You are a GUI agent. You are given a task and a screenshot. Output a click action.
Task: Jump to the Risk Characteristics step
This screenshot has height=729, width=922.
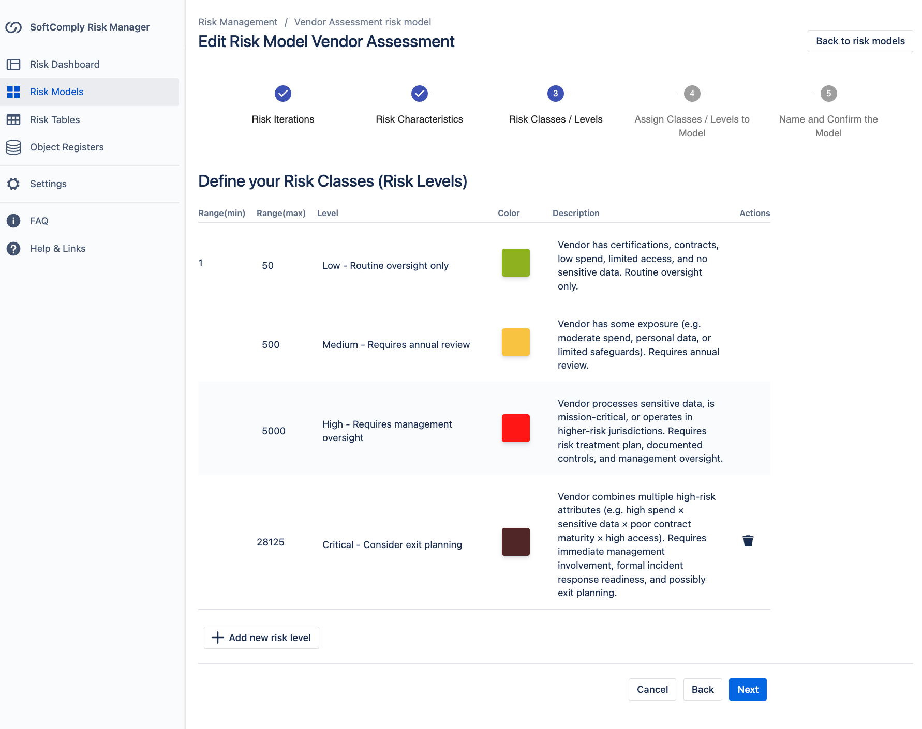419,94
